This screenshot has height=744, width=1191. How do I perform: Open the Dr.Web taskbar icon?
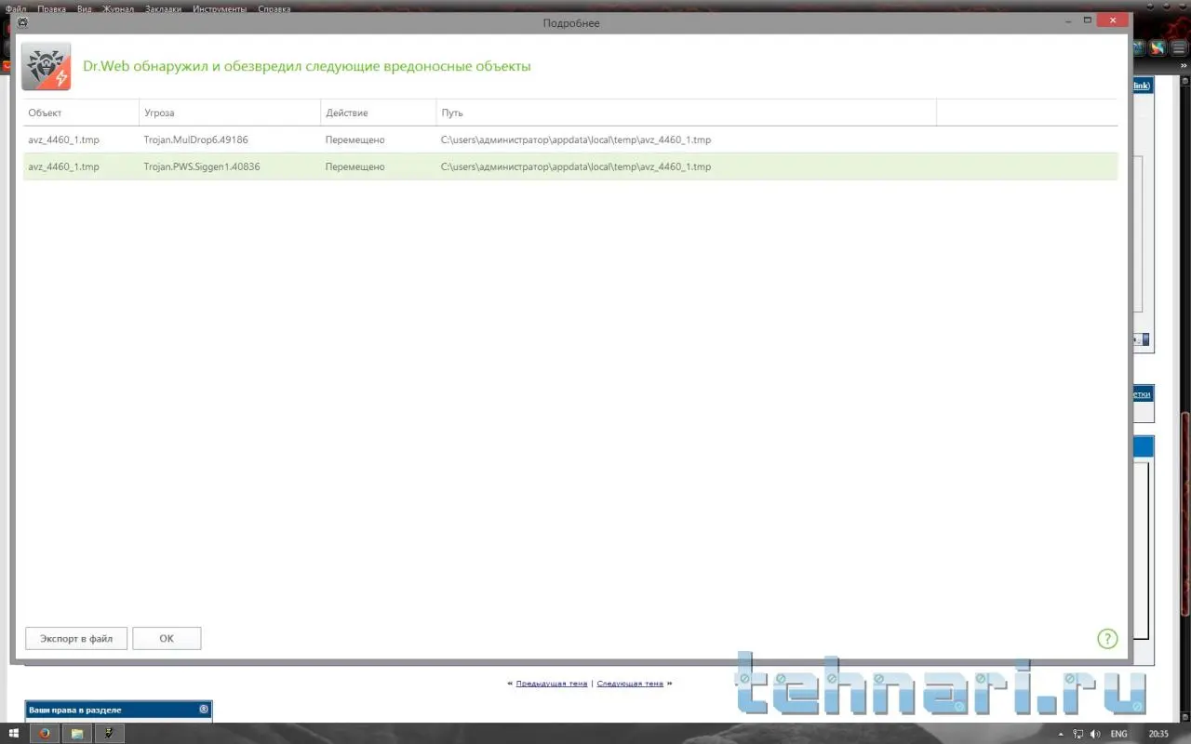click(x=110, y=734)
